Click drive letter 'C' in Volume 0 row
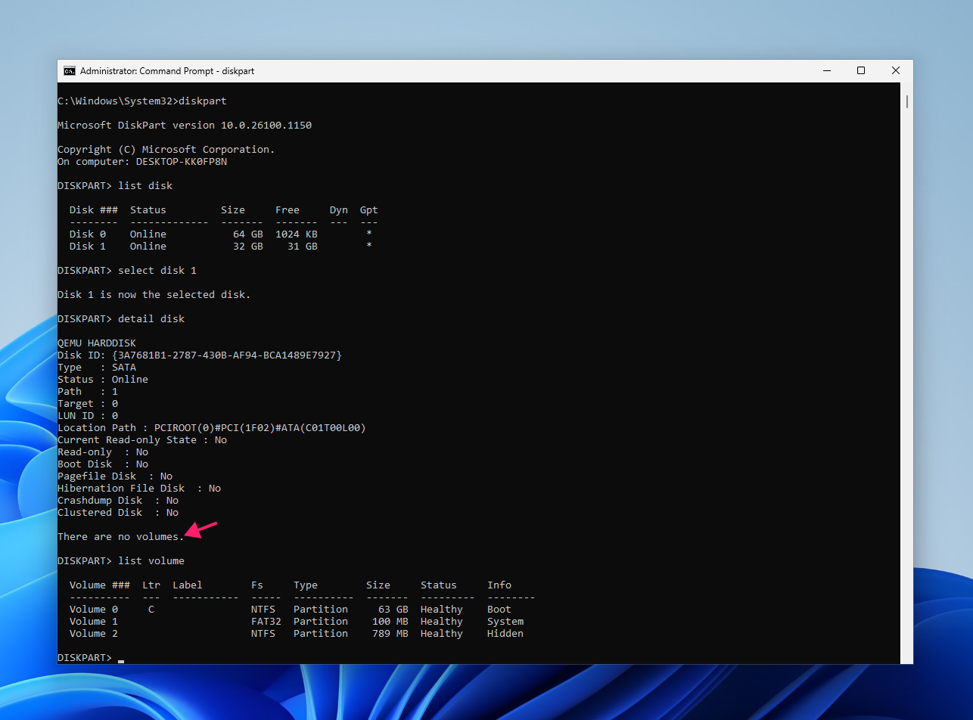Screen dimensions: 973x720 [151, 609]
